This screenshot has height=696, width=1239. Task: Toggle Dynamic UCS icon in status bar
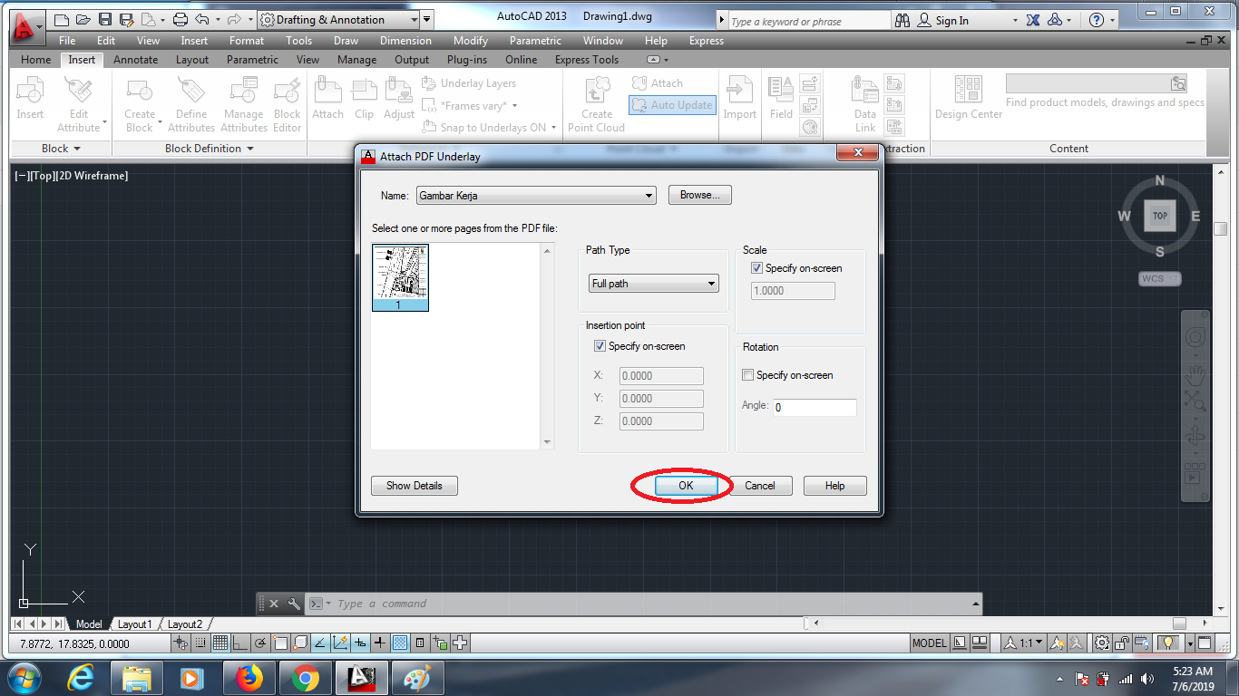click(x=340, y=643)
